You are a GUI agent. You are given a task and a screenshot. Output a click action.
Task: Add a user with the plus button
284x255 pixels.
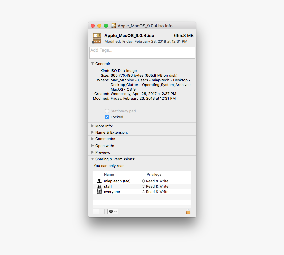click(x=96, y=212)
